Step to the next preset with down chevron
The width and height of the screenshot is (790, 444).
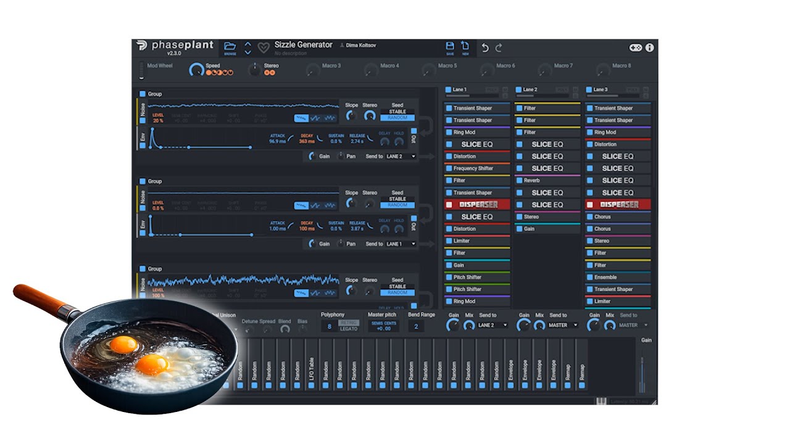tap(247, 52)
